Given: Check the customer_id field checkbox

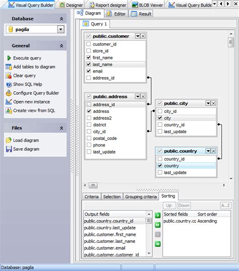Looking at the screenshot, I should 89,44.
